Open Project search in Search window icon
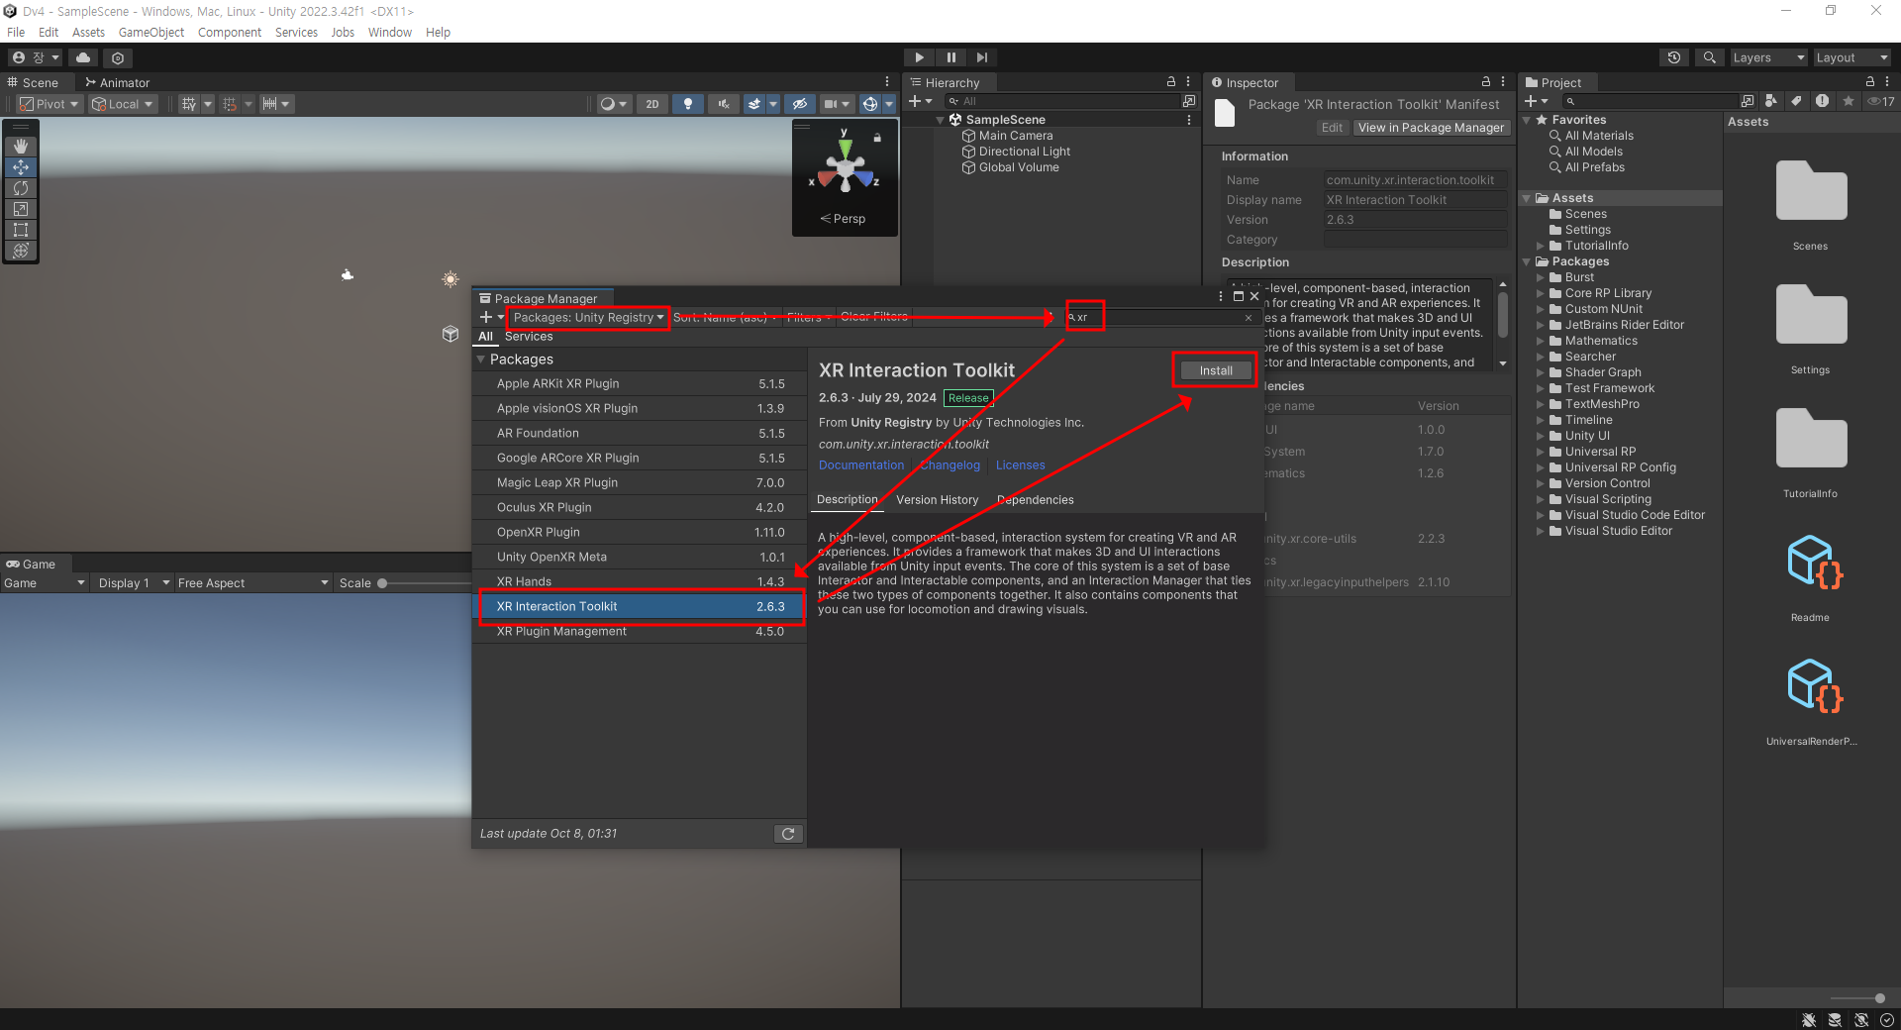 [x=1748, y=101]
